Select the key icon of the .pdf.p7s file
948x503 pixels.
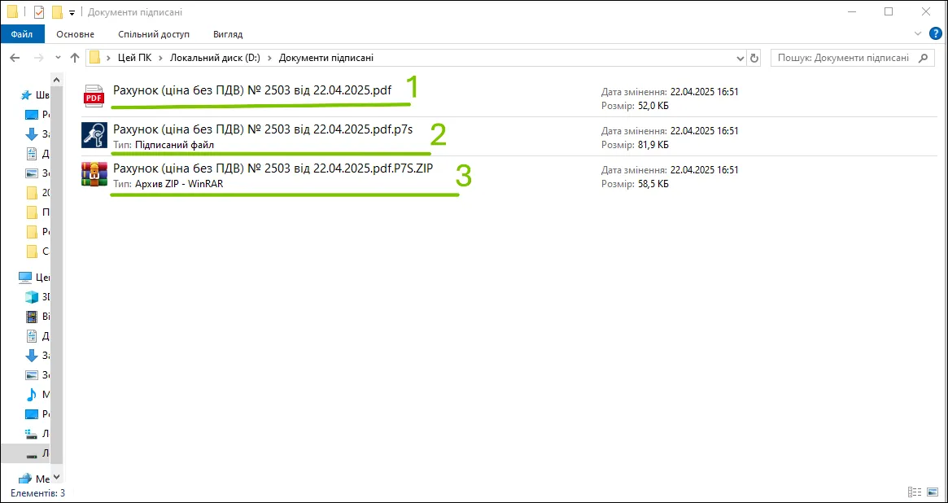(94, 135)
